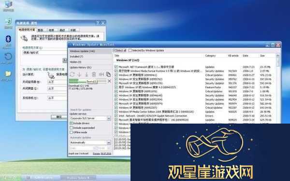
Task: Click the hide updates icon
Action: point(101,74)
